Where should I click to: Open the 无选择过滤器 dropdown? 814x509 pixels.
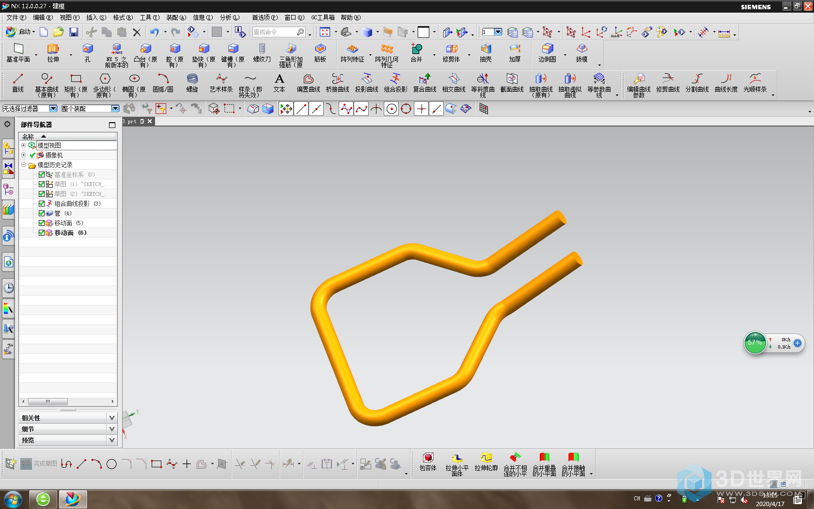[53, 109]
